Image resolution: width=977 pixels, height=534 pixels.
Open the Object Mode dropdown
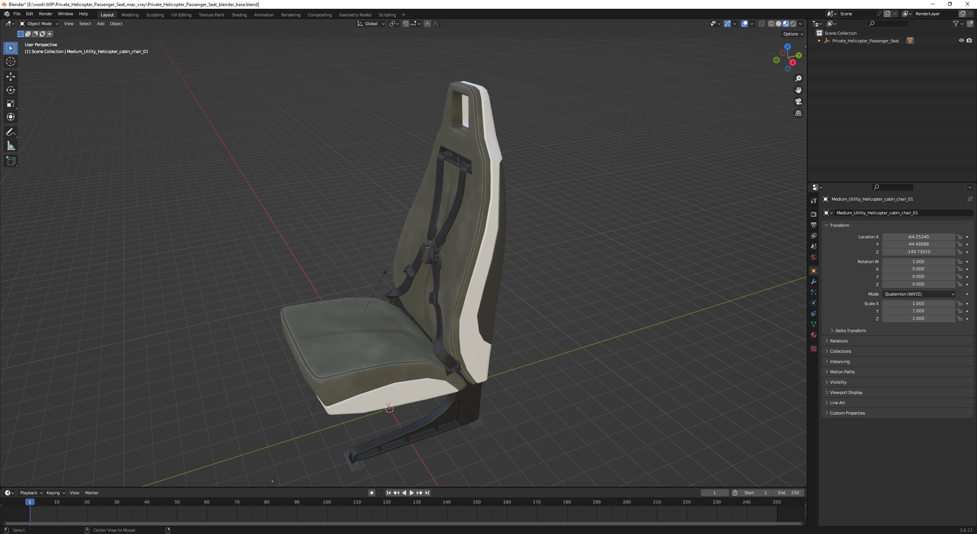(x=39, y=24)
